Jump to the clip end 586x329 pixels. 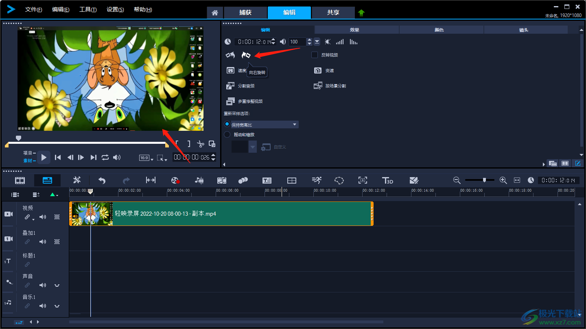(93, 157)
